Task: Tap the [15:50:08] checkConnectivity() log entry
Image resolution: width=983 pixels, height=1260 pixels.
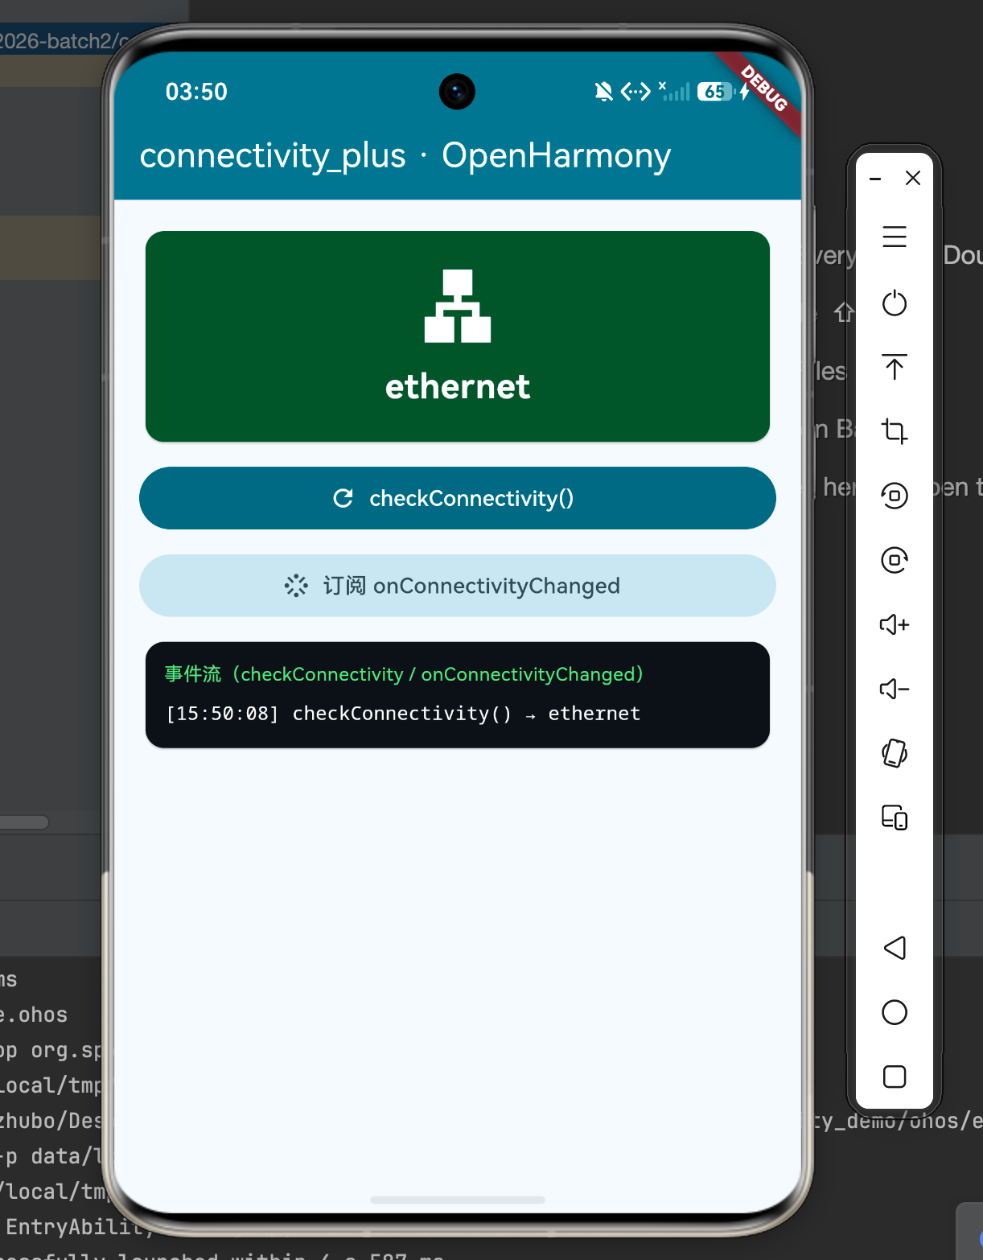Action: click(403, 714)
